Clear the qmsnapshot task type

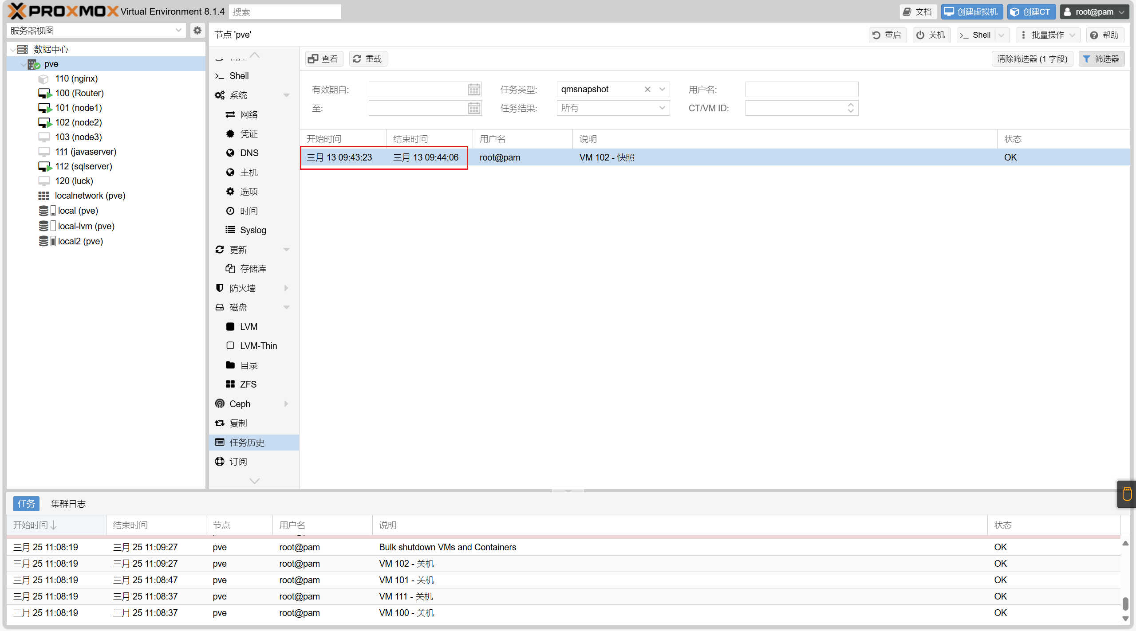pos(647,89)
